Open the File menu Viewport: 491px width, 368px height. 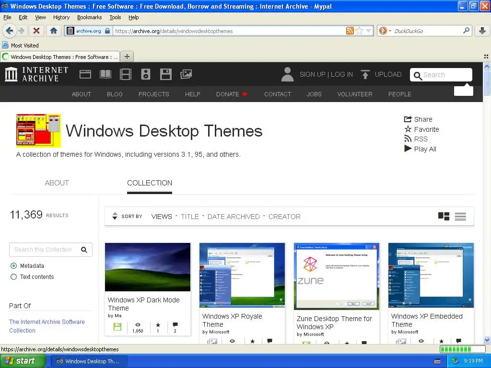point(7,17)
